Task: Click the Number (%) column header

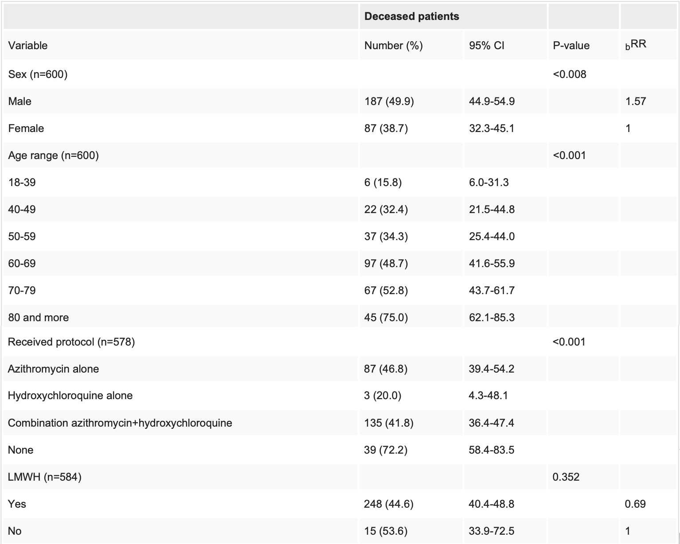Action: (393, 45)
